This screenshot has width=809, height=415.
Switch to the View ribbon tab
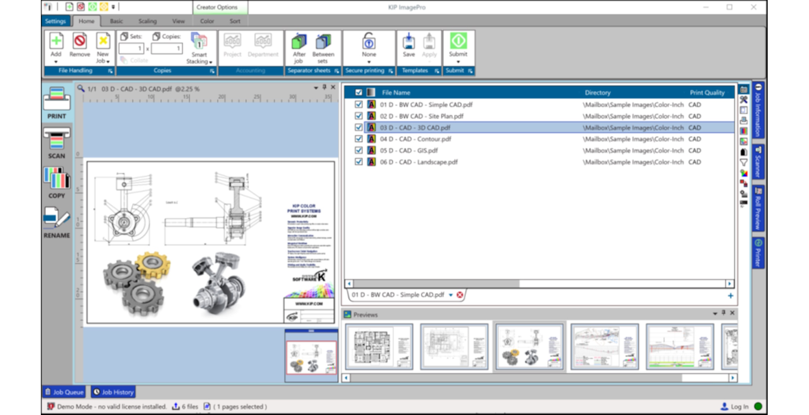point(178,21)
